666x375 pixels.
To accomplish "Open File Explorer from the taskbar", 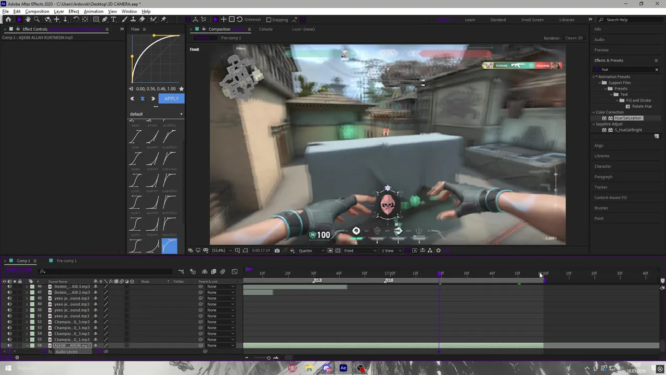I will [309, 368].
